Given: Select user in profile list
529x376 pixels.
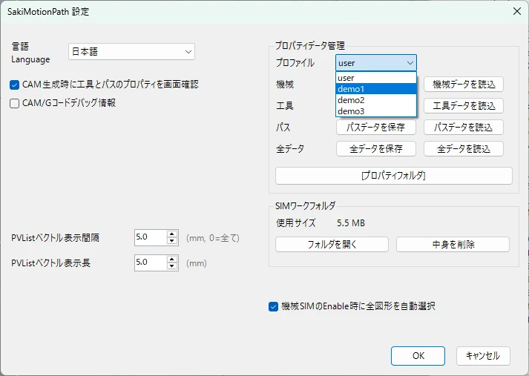Looking at the screenshot, I should (x=376, y=78).
